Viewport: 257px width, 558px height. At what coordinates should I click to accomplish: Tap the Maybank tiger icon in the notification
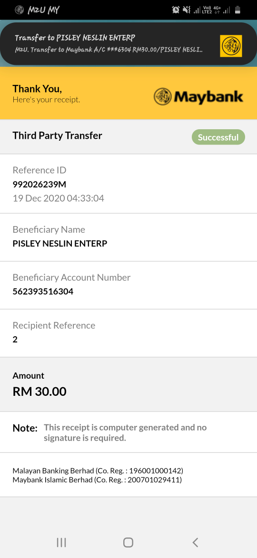click(231, 46)
